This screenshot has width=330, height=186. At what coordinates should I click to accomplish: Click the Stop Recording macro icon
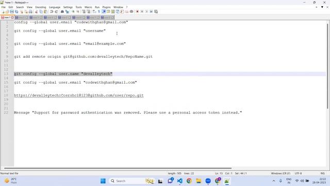142,11
